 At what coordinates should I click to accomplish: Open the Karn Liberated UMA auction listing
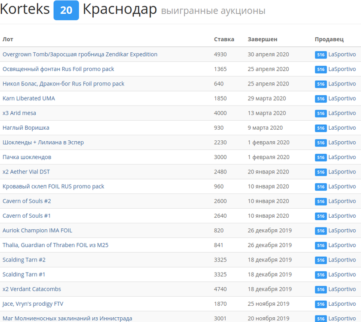coord(28,98)
